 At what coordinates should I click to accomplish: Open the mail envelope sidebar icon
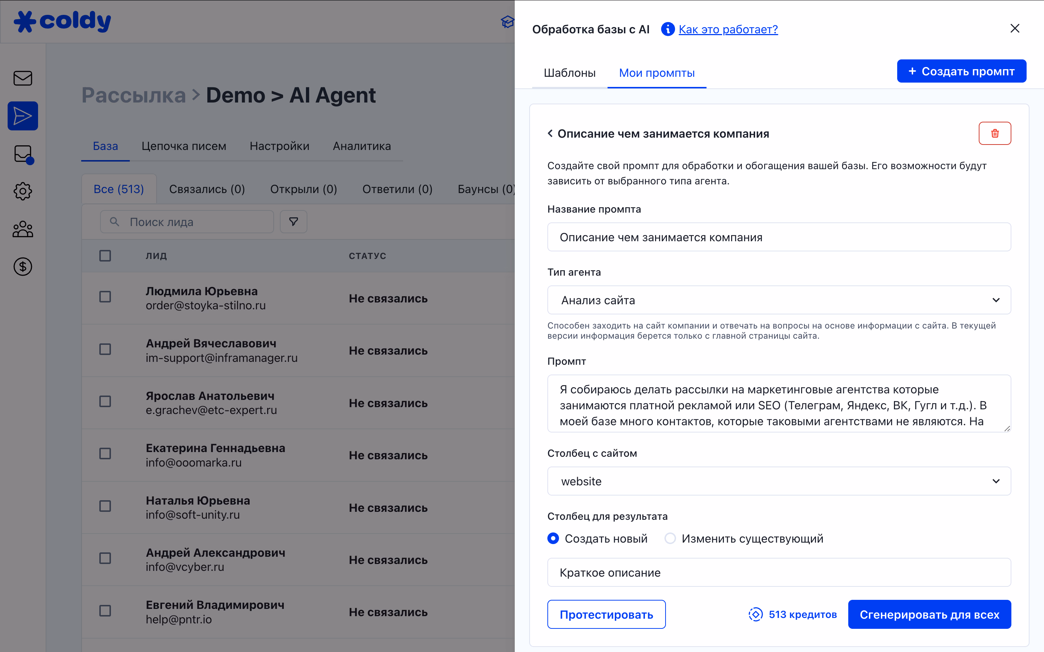tap(23, 78)
